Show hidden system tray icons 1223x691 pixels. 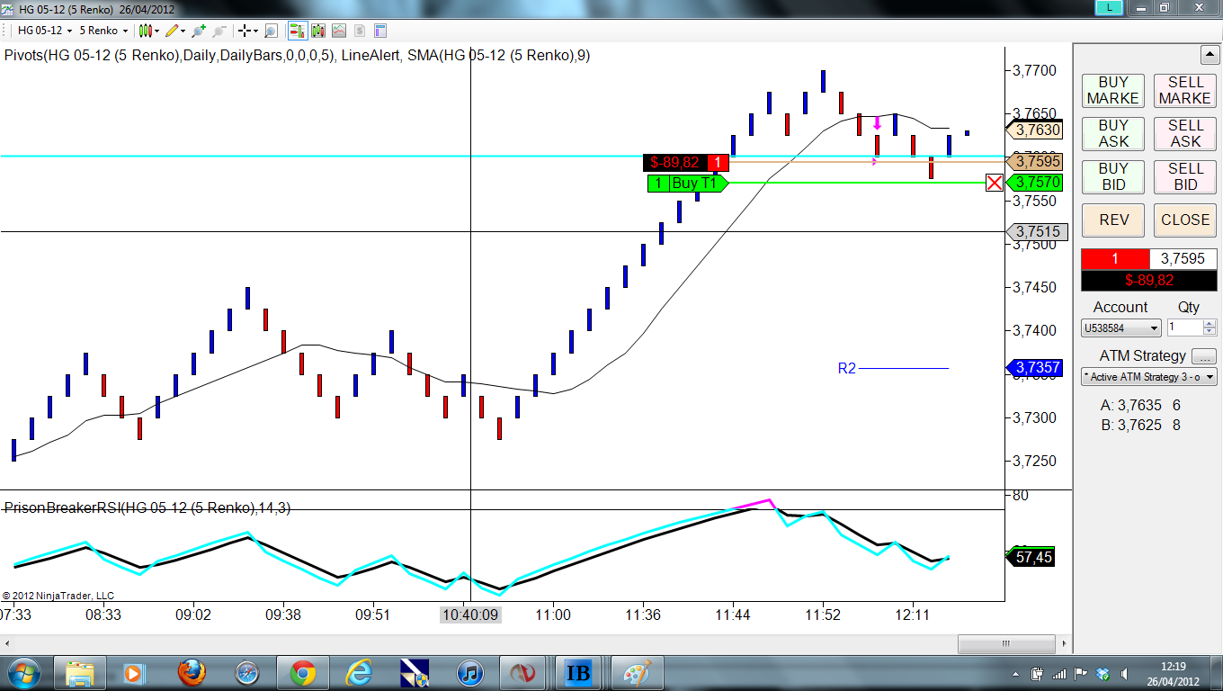[1017, 673]
